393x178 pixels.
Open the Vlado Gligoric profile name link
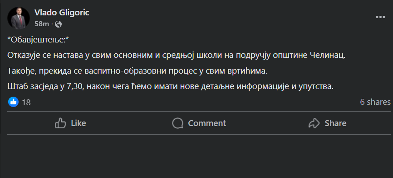pyautogui.click(x=62, y=13)
